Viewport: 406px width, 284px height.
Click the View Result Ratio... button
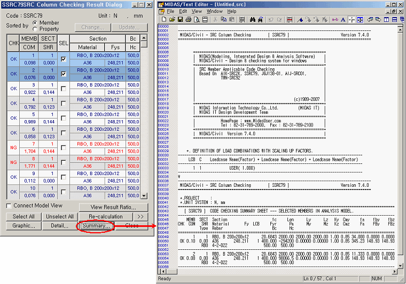coord(112,207)
